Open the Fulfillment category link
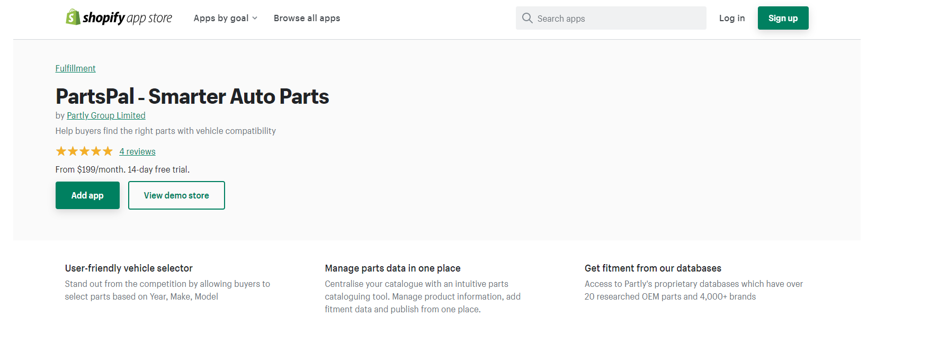This screenshot has height=343, width=930. click(75, 68)
